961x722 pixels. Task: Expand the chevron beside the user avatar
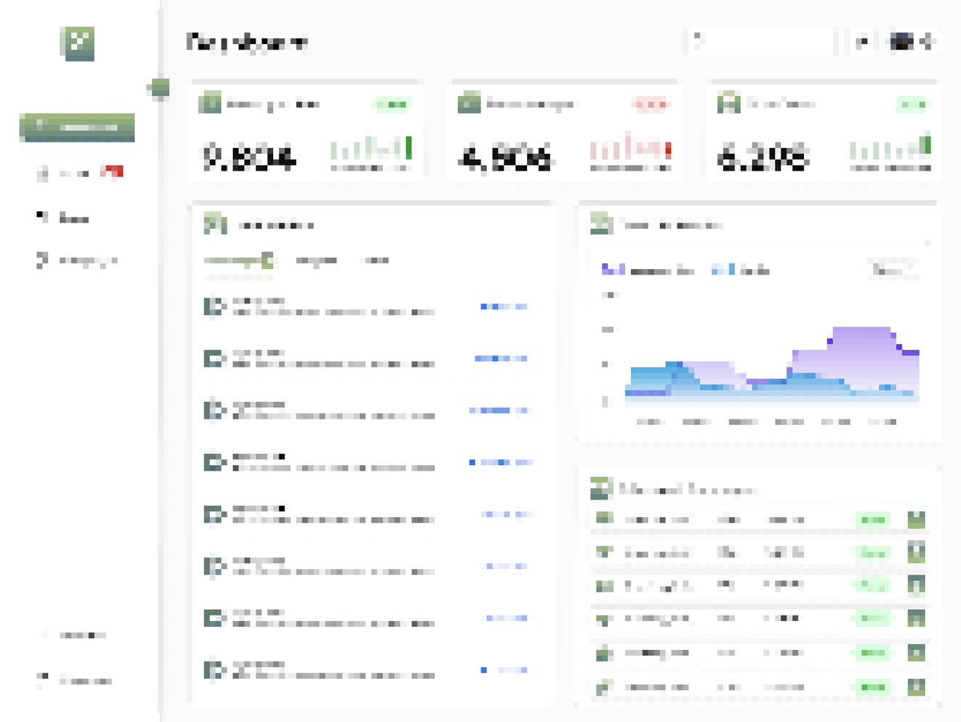click(929, 42)
